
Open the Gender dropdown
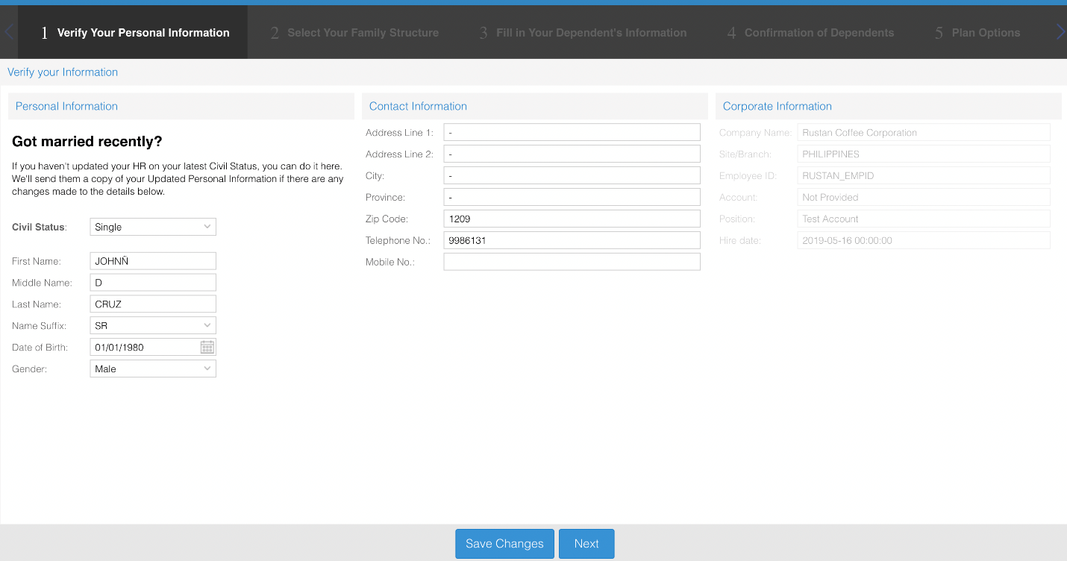153,369
